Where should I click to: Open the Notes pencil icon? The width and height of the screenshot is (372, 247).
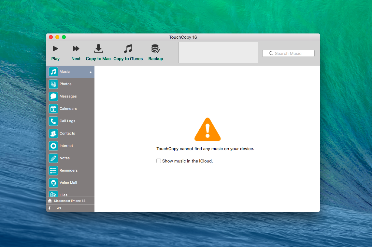point(53,158)
